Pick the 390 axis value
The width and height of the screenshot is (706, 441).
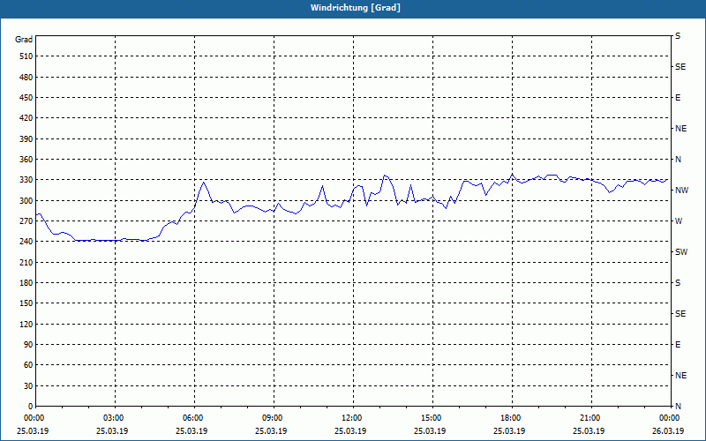tap(26, 139)
